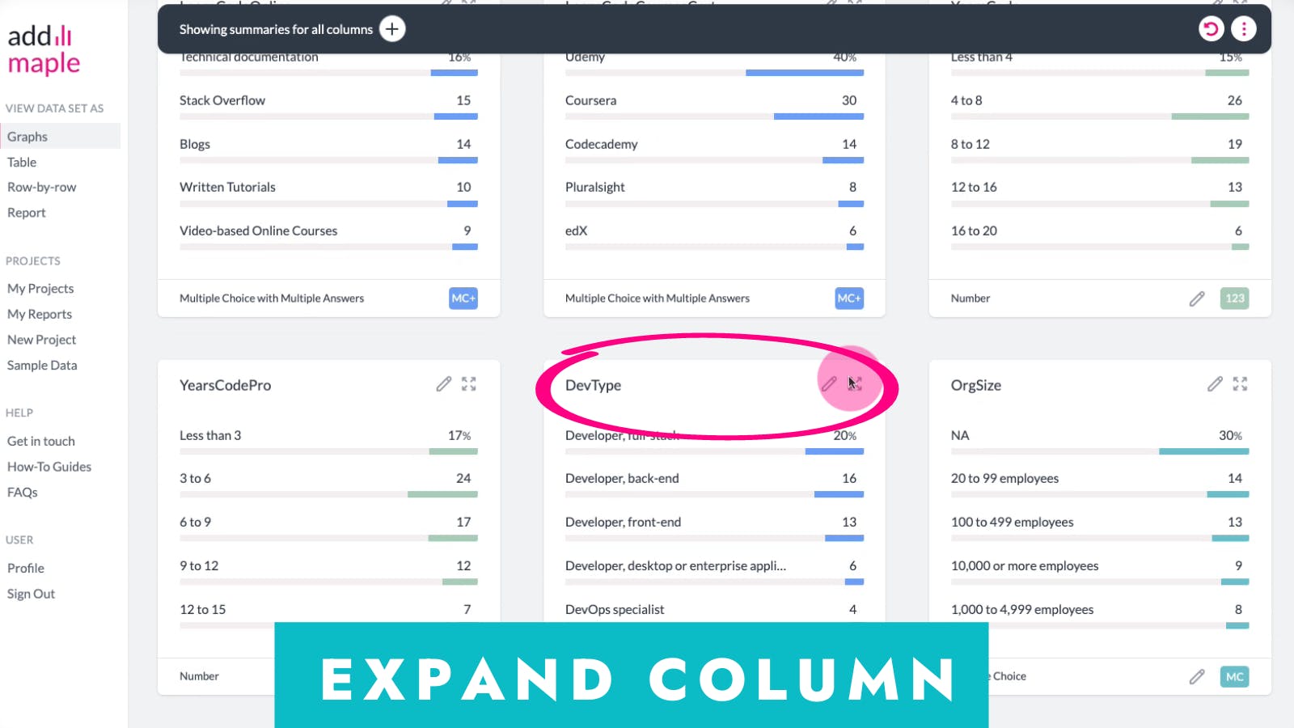
Task: Open the three-dot options menu
Action: tap(1244, 29)
